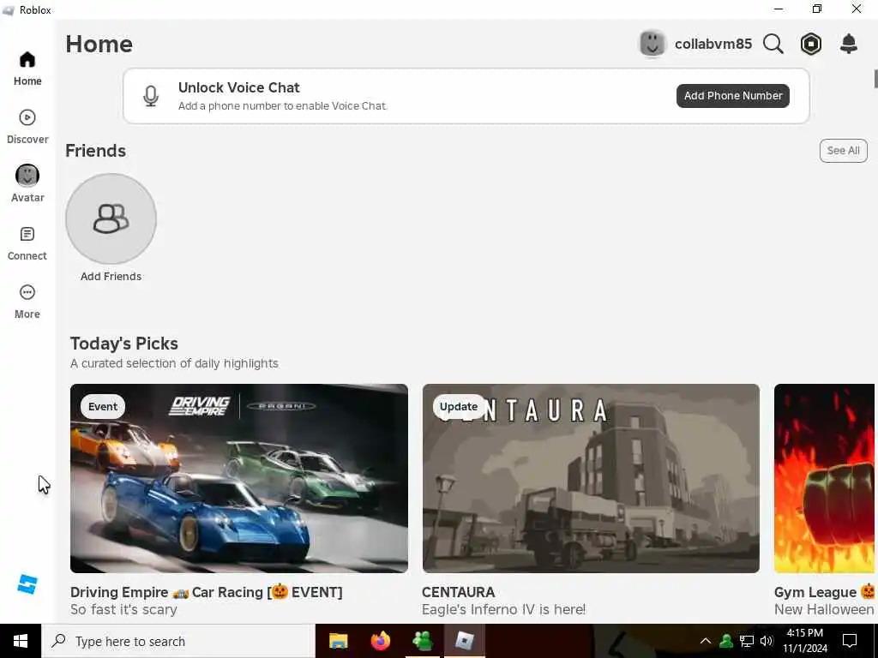This screenshot has height=658, width=878.
Task: Click the taskbar search box
Action: (x=178, y=641)
